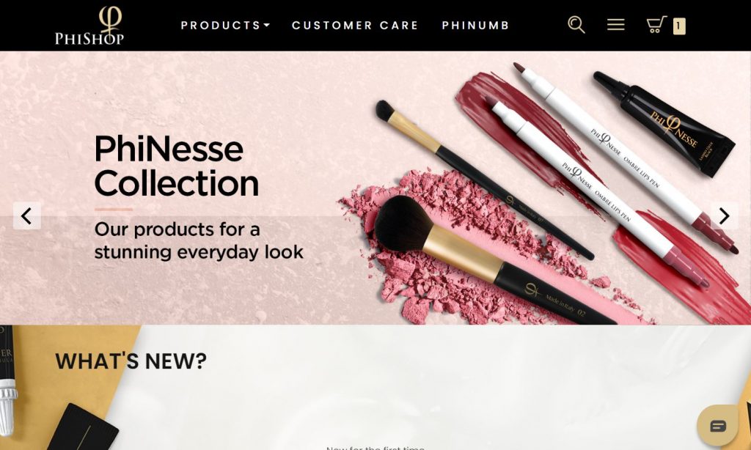
Task: Click the cart item count badge
Action: pos(679,26)
